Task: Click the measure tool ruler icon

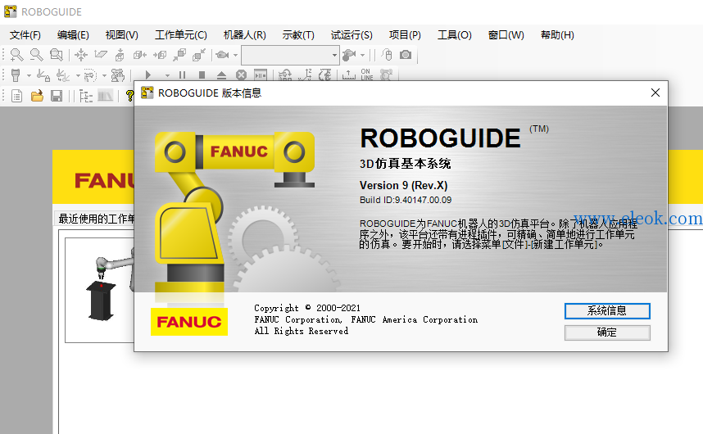Action: pyautogui.click(x=348, y=75)
